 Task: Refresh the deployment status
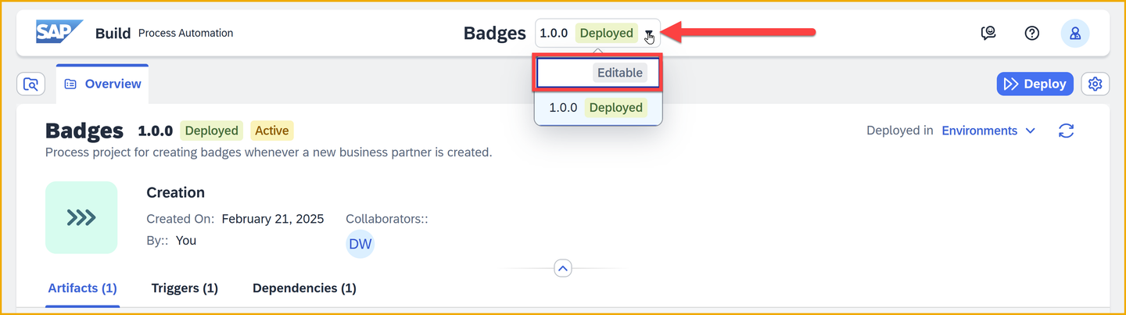1066,131
